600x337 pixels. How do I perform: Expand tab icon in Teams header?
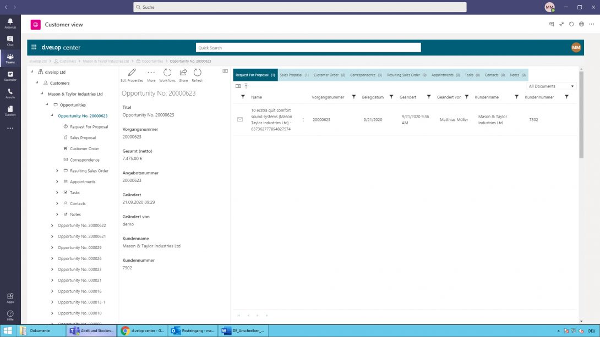click(x=561, y=24)
